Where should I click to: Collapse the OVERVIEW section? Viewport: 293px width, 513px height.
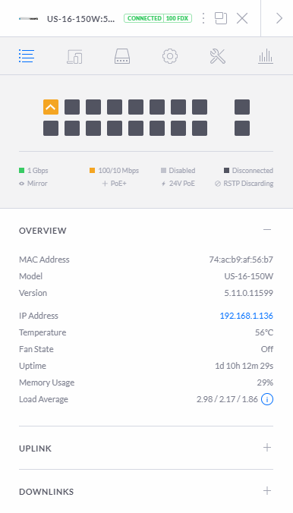pos(267,230)
